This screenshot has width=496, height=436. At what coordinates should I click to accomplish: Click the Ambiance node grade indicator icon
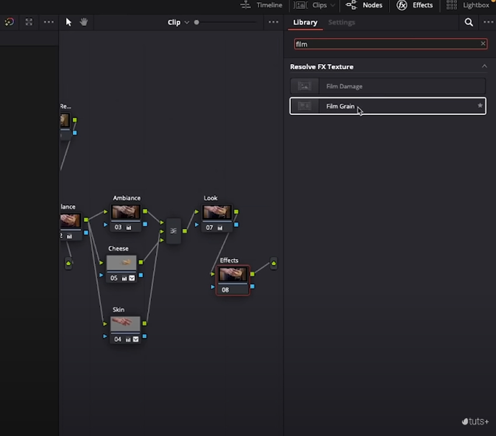tap(129, 228)
